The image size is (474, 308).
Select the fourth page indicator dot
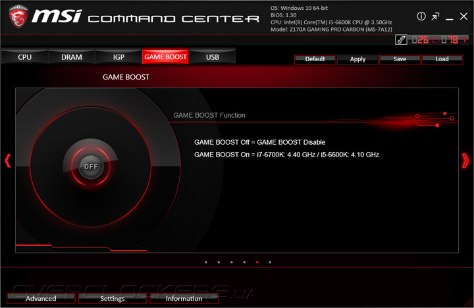pyautogui.click(x=244, y=263)
